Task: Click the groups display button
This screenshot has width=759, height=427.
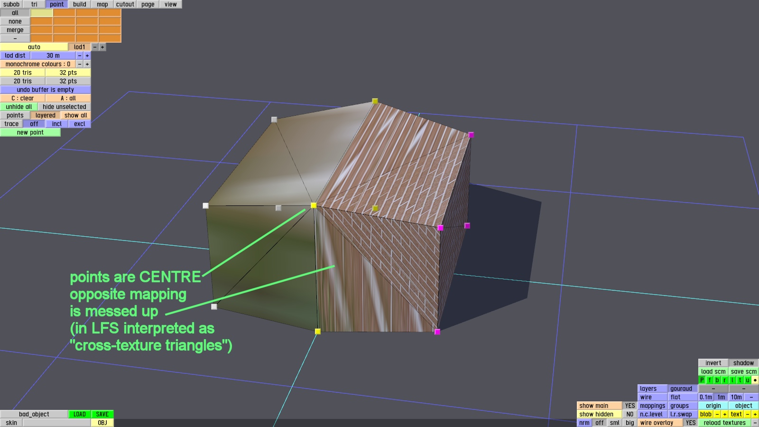Action: pyautogui.click(x=683, y=406)
